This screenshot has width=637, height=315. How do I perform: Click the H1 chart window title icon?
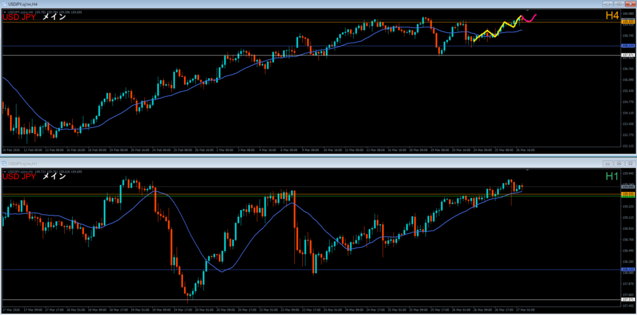[4, 163]
